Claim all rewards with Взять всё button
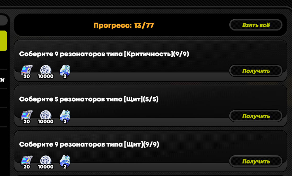 point(256,25)
